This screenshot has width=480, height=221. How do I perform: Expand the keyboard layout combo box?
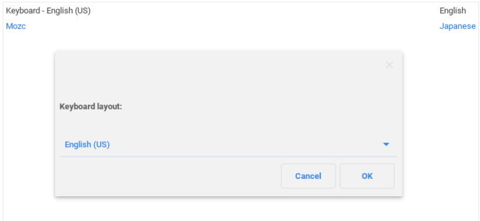coord(228,144)
